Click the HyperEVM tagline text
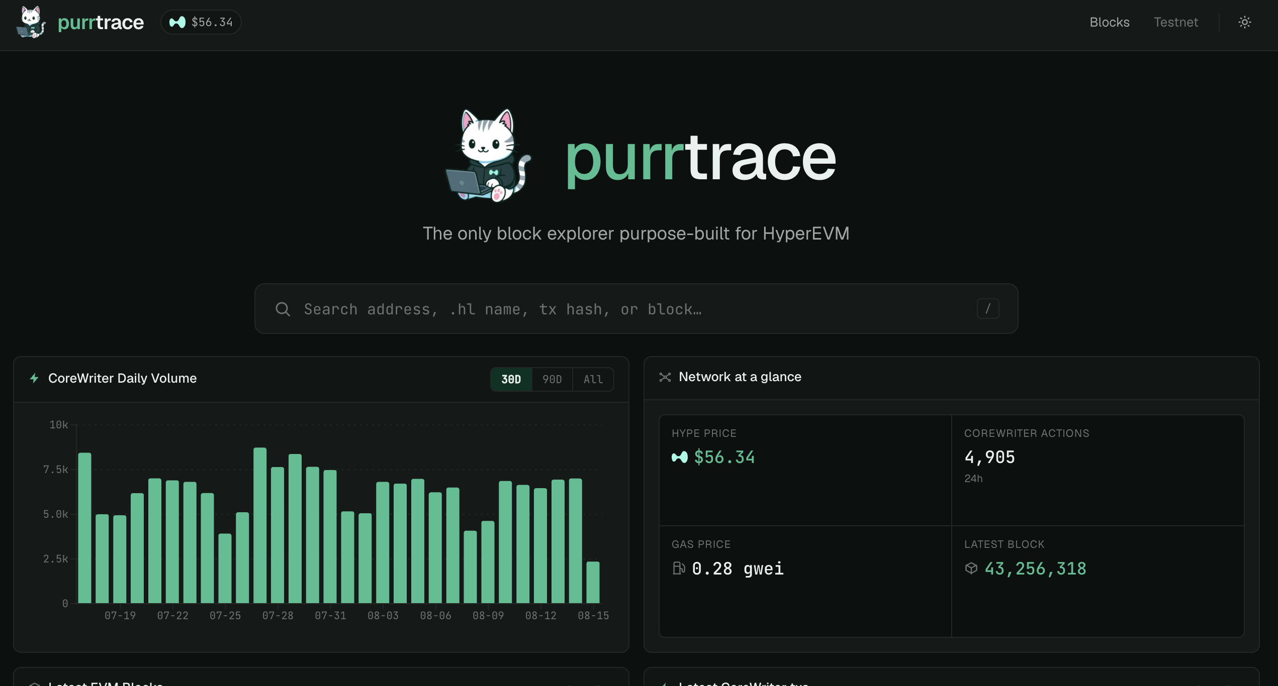1278x686 pixels. coord(636,234)
